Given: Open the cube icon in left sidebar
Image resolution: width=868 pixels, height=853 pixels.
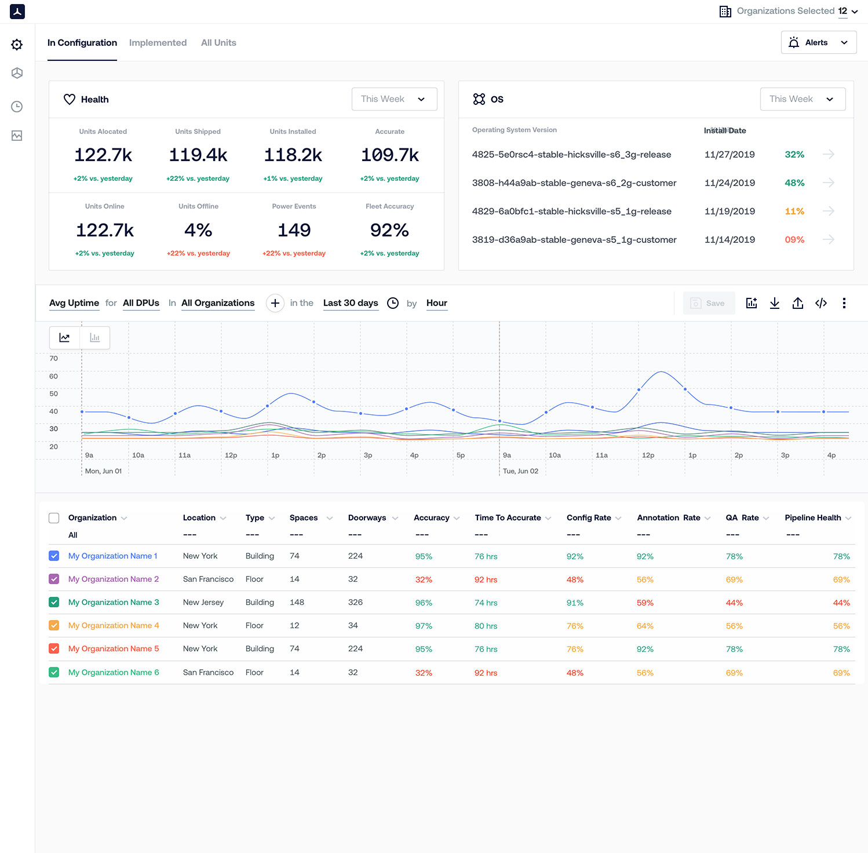Looking at the screenshot, I should (x=17, y=73).
